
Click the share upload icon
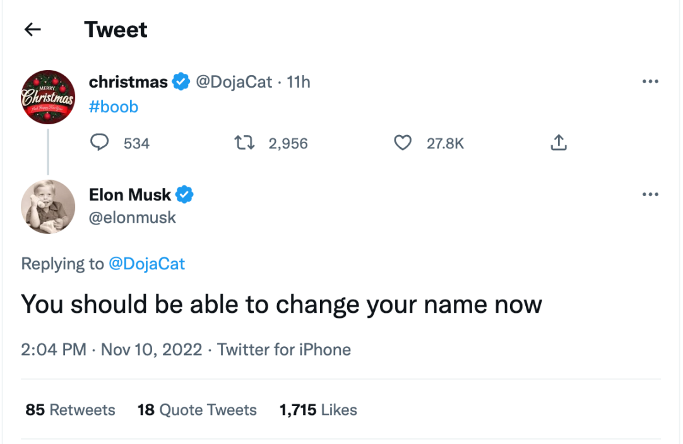click(x=559, y=143)
